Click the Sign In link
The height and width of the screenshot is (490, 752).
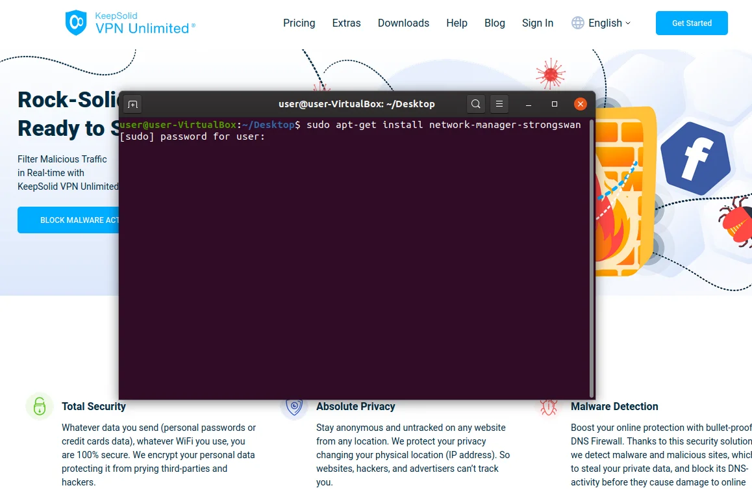point(538,23)
